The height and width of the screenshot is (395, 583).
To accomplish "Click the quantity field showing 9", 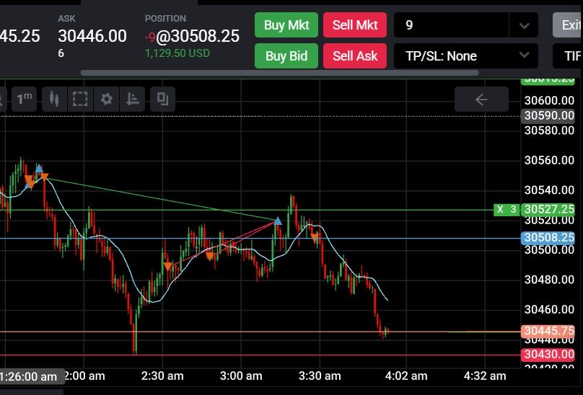I will [x=451, y=25].
